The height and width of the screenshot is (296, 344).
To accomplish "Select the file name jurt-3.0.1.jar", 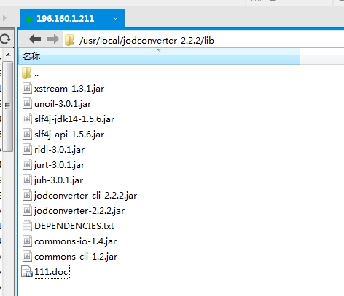I will coord(60,165).
